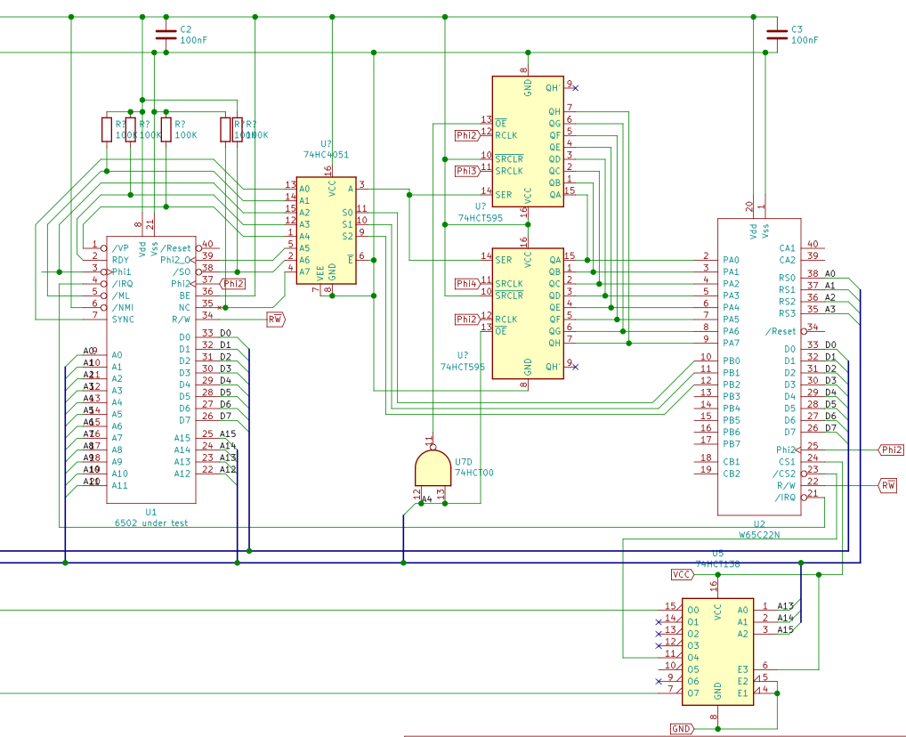This screenshot has width=906, height=737.
Task: Select the 74HC4051 multiplexer chip body
Action: point(326,230)
